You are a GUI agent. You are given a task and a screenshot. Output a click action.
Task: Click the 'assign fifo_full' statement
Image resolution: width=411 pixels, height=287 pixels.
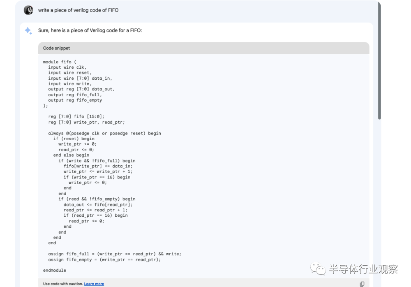pos(114,254)
